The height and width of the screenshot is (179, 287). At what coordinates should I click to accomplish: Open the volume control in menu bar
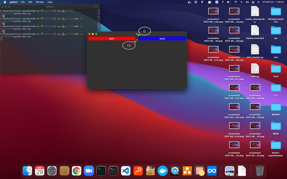[247, 2]
